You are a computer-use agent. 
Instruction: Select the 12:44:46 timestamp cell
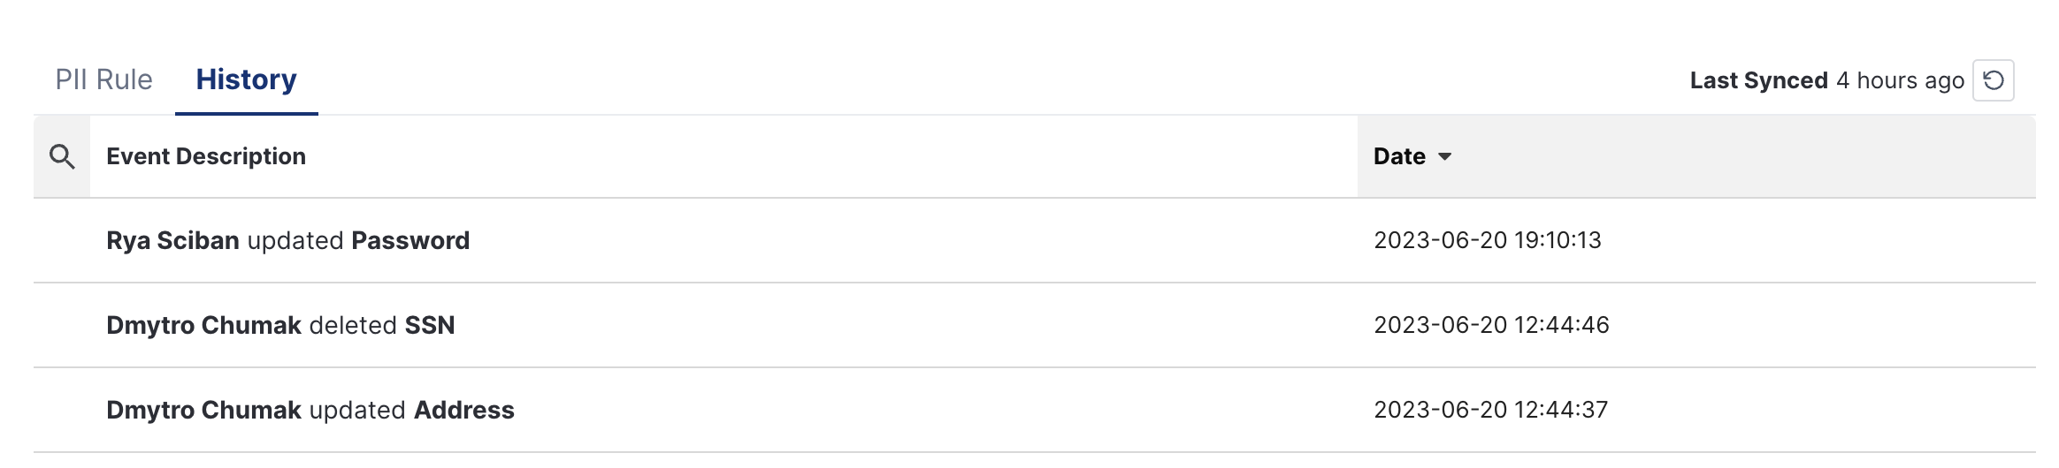(1491, 325)
